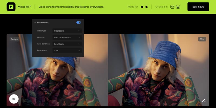Click the 'Input condition' label
The width and height of the screenshot is (216, 108).
tap(43, 44)
